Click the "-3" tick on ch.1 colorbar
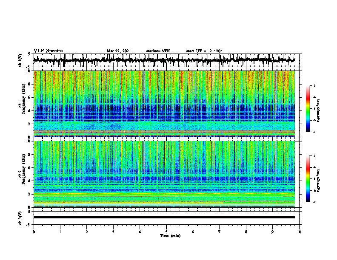 [x=314, y=86]
